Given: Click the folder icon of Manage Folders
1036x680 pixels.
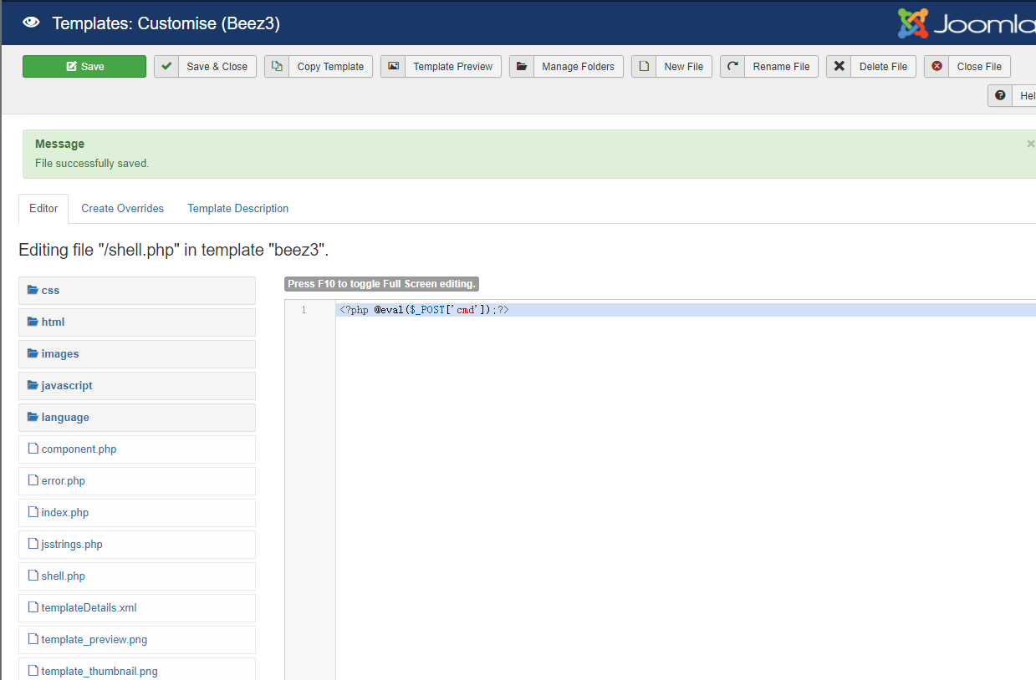Looking at the screenshot, I should (x=523, y=67).
